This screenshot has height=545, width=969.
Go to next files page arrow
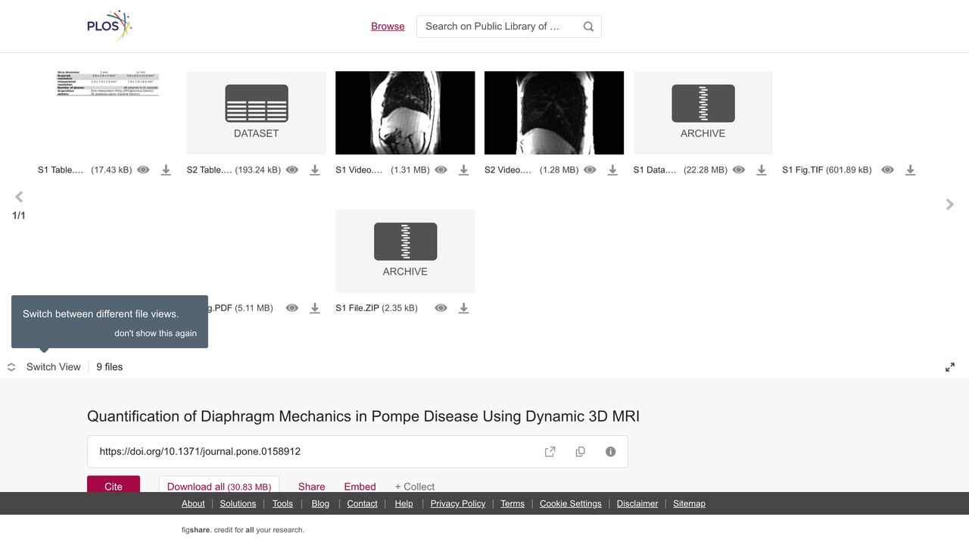point(950,204)
